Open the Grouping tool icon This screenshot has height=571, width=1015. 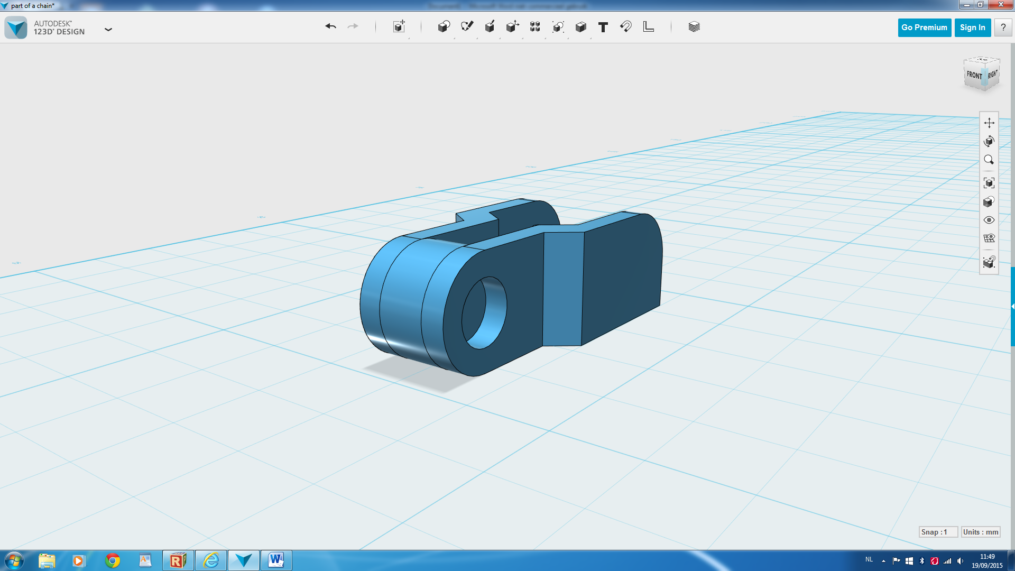pyautogui.click(x=558, y=26)
